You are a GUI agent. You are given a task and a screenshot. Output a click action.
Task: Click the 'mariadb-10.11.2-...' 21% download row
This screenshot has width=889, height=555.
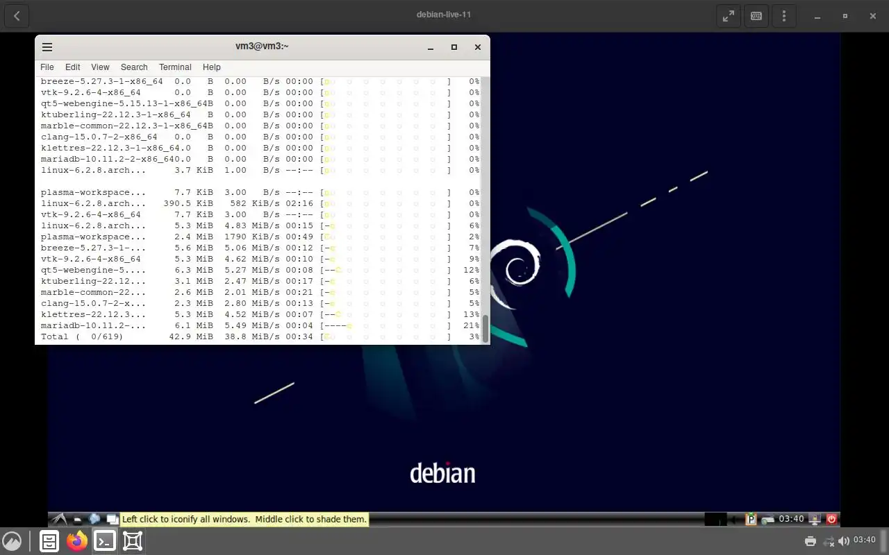260,325
